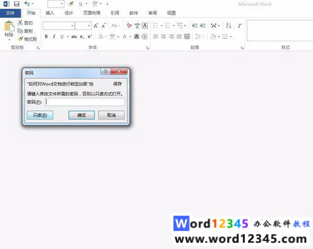The width and height of the screenshot is (313, 249).
Task: Toggle Bold formatting
Action: [46, 37]
